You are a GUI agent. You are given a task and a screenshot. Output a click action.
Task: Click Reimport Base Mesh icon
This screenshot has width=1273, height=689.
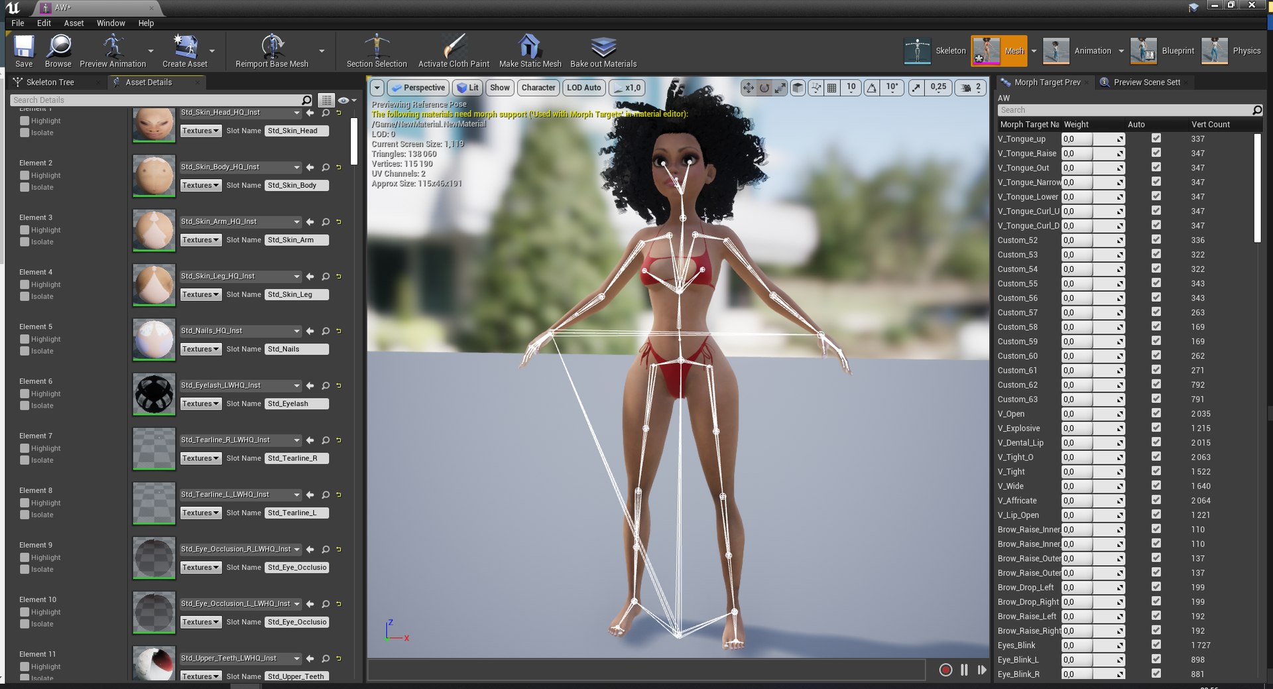point(272,50)
